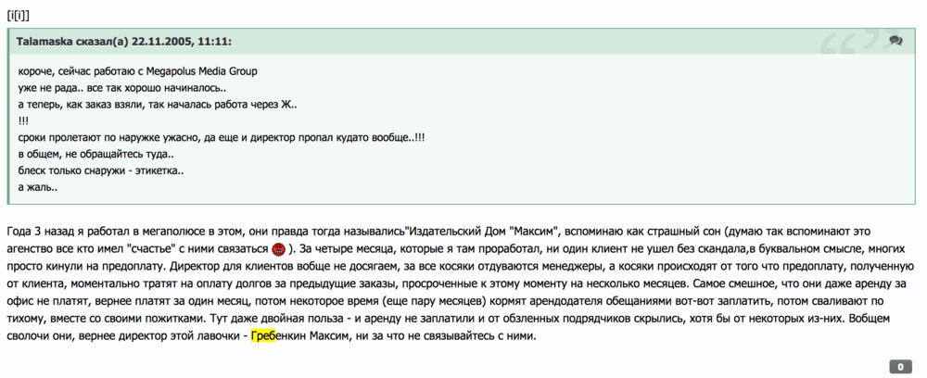Click the date 22.11.2005, 11:11 in header
The height and width of the screenshot is (378, 927).
click(183, 42)
